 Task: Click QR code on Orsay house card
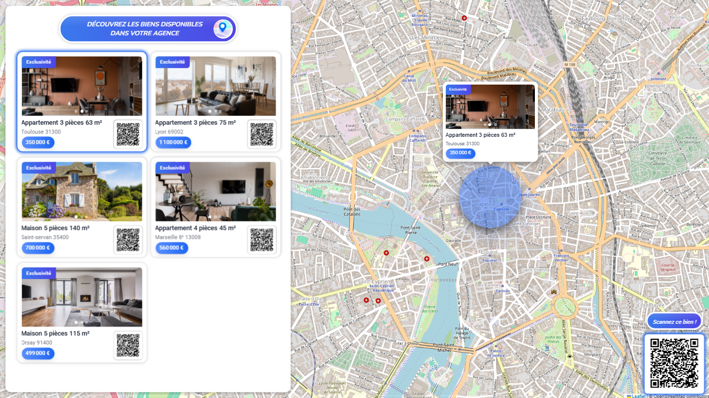128,345
